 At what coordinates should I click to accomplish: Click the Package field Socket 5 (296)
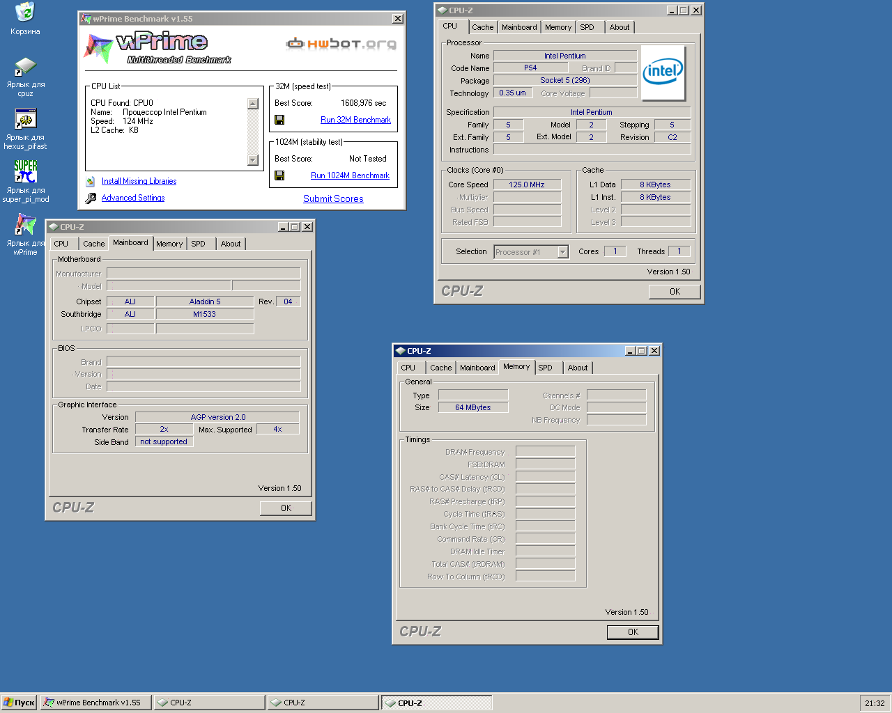coord(565,80)
